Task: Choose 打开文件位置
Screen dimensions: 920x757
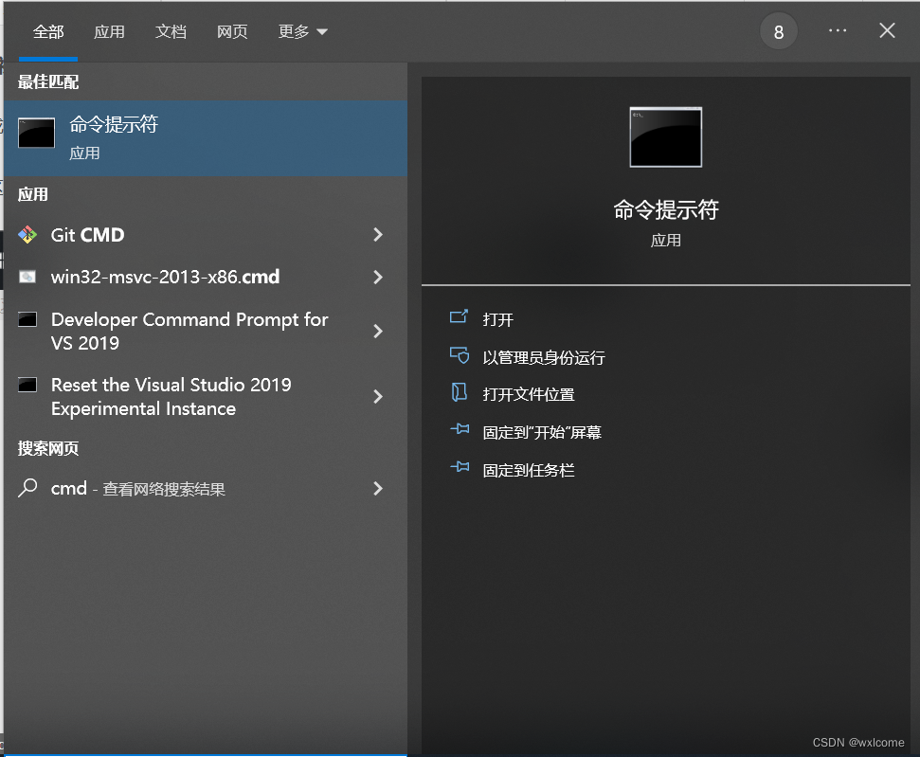Action: (x=529, y=394)
